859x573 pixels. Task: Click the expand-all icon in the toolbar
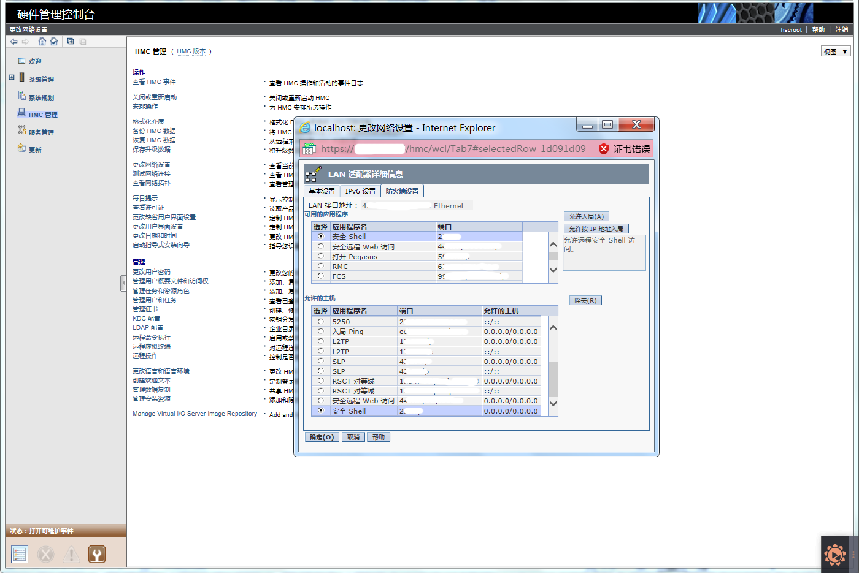(71, 42)
